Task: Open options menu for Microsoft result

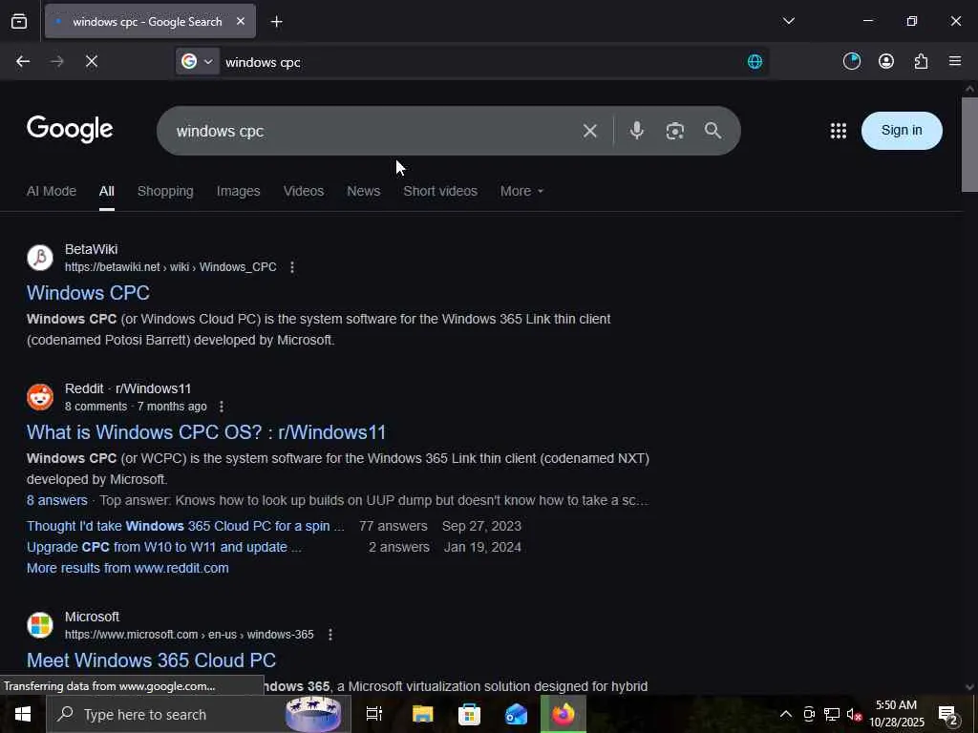Action: pyautogui.click(x=330, y=635)
